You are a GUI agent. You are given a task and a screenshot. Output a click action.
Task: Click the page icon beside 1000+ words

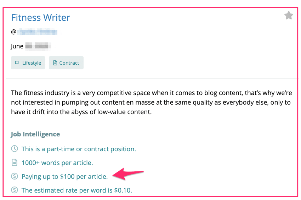(x=15, y=163)
